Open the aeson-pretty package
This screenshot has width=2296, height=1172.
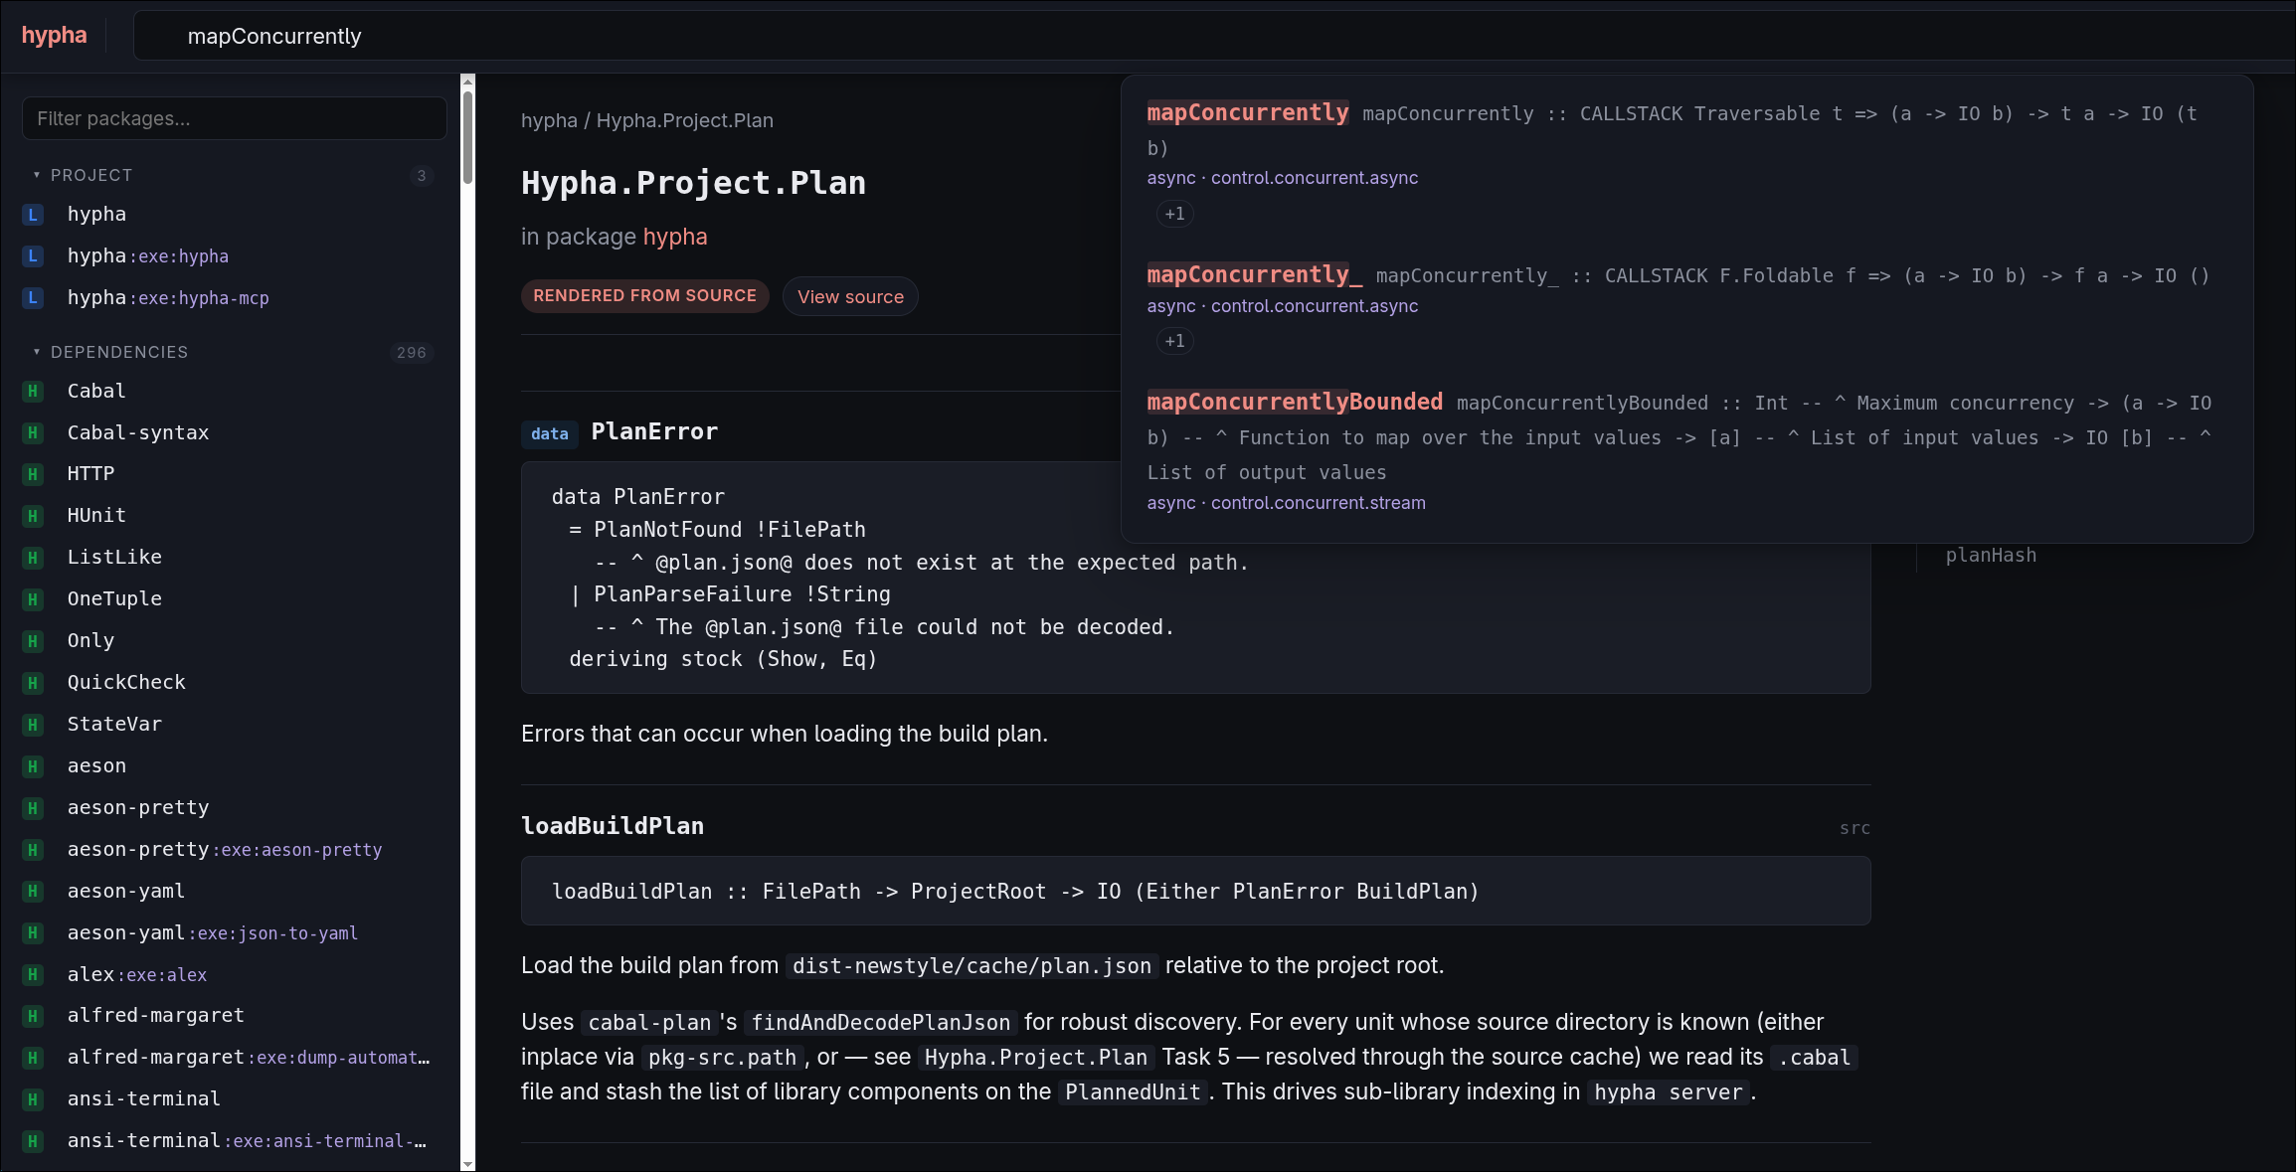pyautogui.click(x=138, y=808)
